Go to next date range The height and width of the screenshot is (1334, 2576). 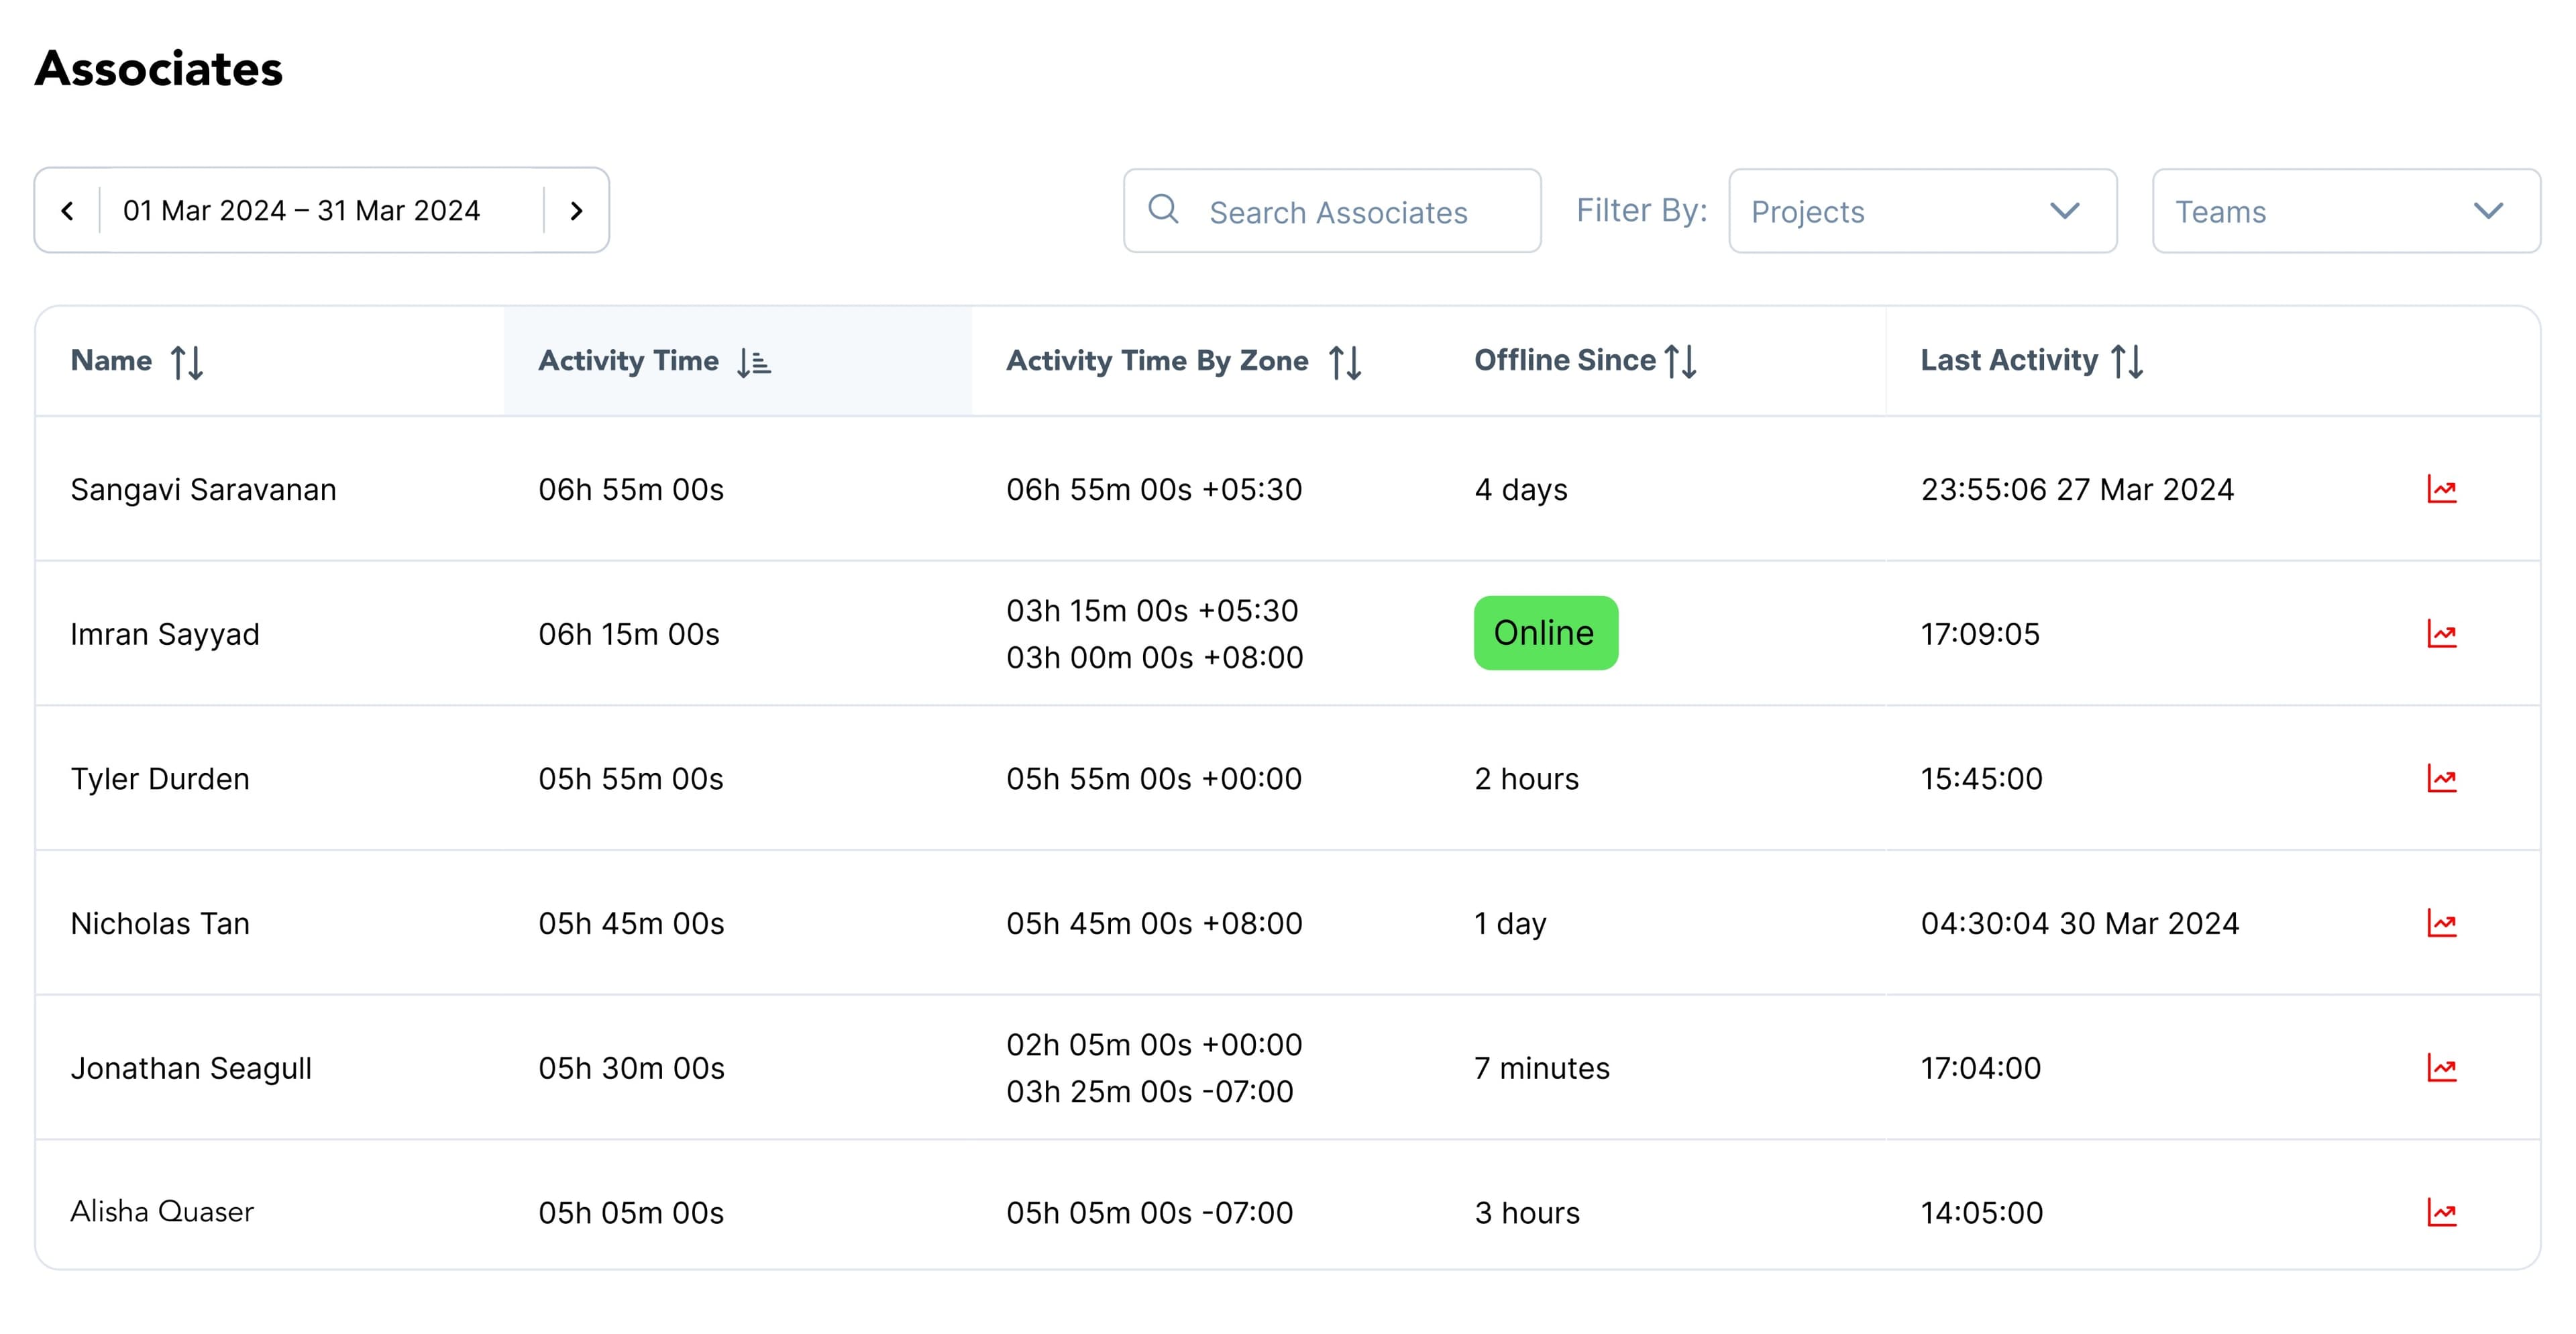click(x=576, y=211)
